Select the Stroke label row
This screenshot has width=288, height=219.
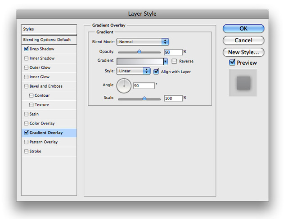coord(49,152)
